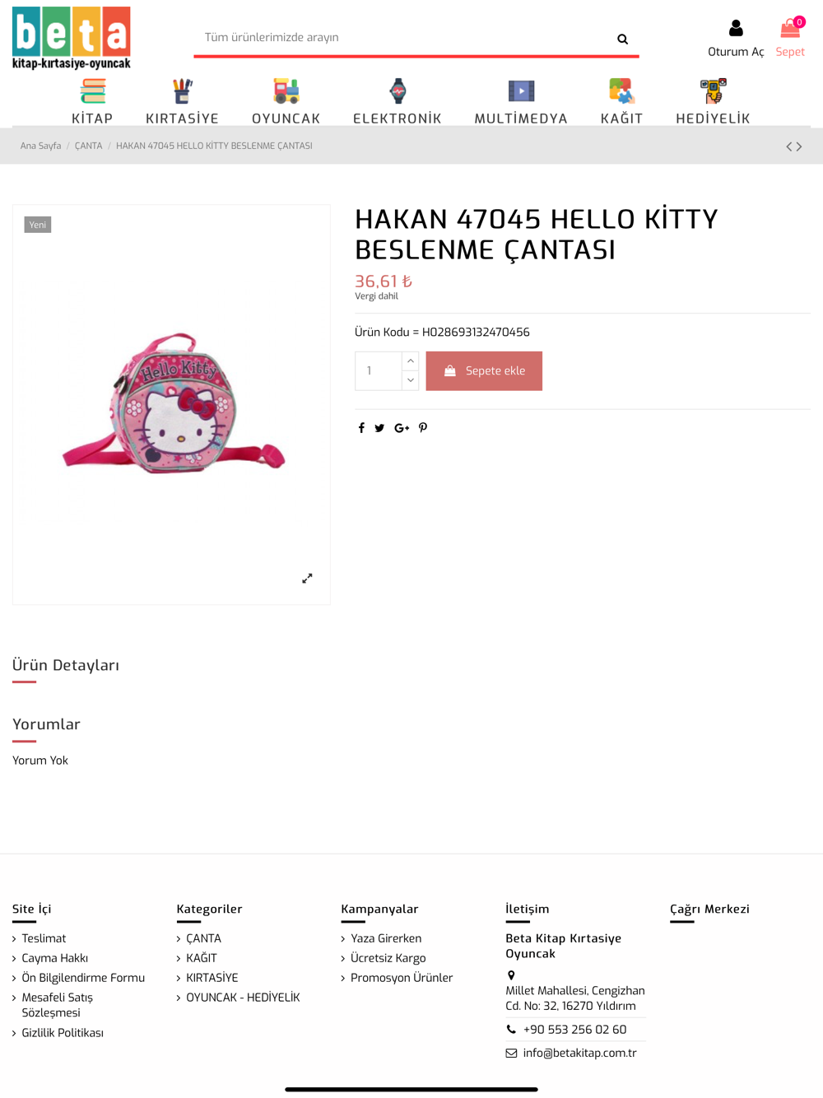The height and width of the screenshot is (1098, 823).
Task: Decrease the quantity with the down arrow
Action: tap(411, 380)
